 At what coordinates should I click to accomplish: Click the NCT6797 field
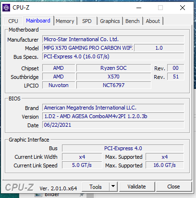pos(113,85)
